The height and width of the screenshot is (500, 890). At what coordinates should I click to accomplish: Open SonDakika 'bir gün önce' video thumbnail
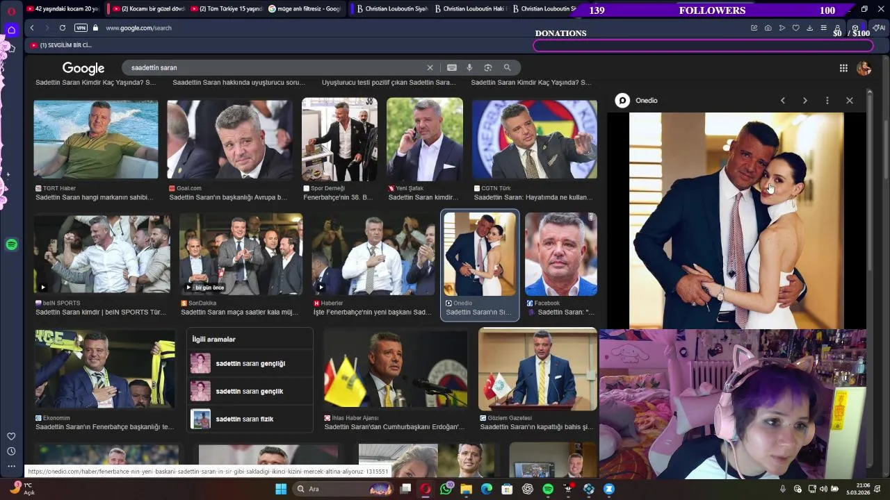pos(241,254)
